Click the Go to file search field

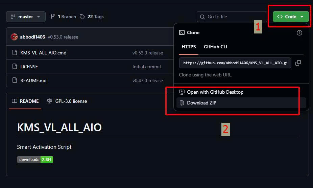pos(230,17)
